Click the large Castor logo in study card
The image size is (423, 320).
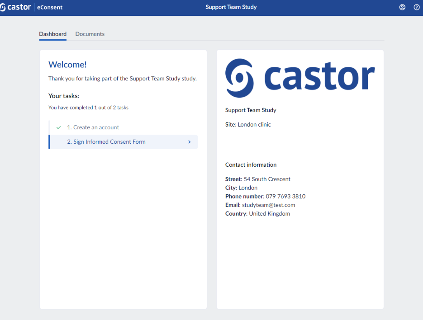300,78
